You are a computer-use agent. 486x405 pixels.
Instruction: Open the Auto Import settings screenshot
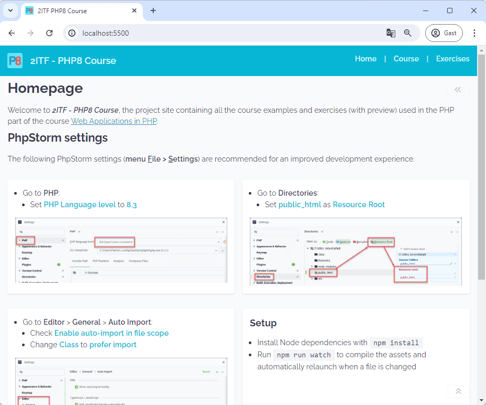tap(121, 381)
